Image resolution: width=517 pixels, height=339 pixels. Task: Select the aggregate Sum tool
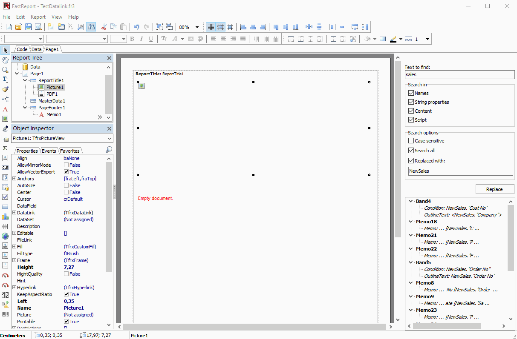pyautogui.click(x=6, y=148)
